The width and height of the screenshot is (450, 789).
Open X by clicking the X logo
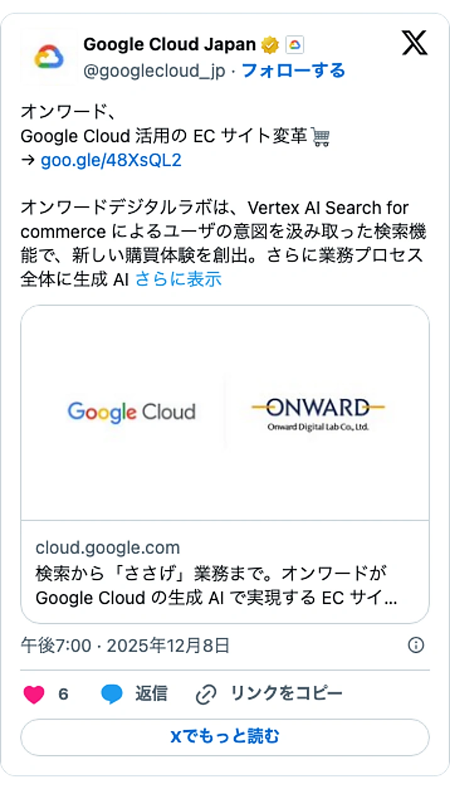[414, 43]
